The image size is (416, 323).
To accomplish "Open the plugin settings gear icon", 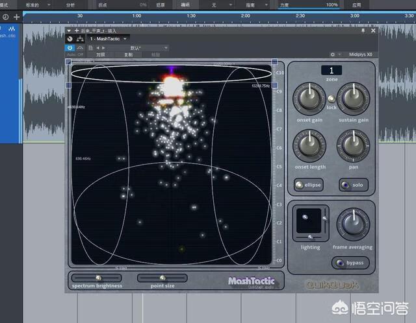I will [332, 54].
